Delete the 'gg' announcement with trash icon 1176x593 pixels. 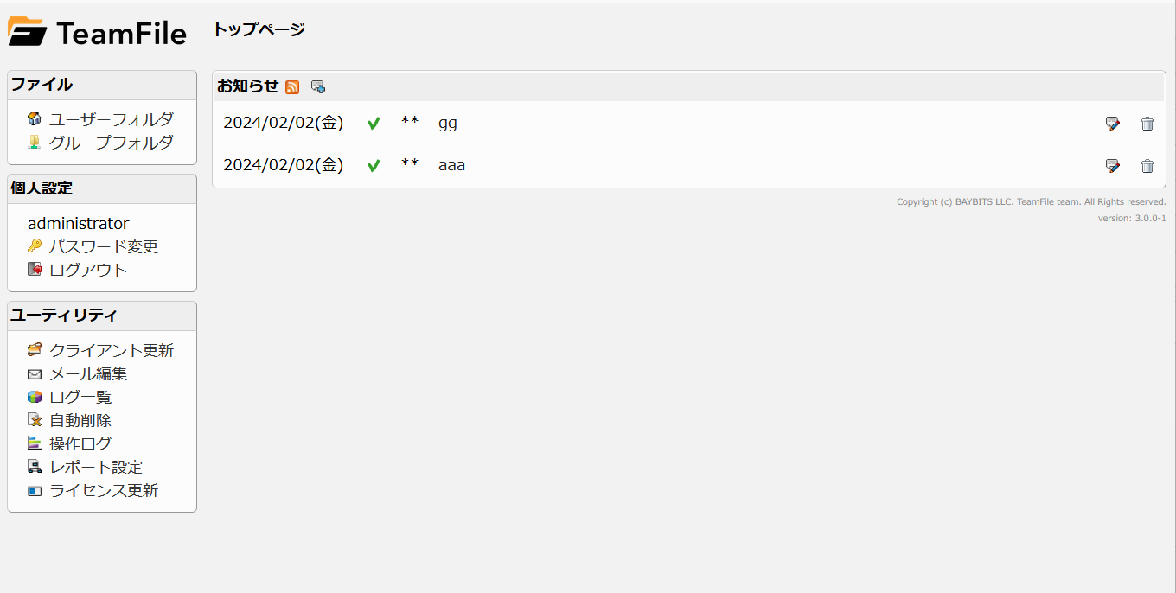click(1147, 124)
